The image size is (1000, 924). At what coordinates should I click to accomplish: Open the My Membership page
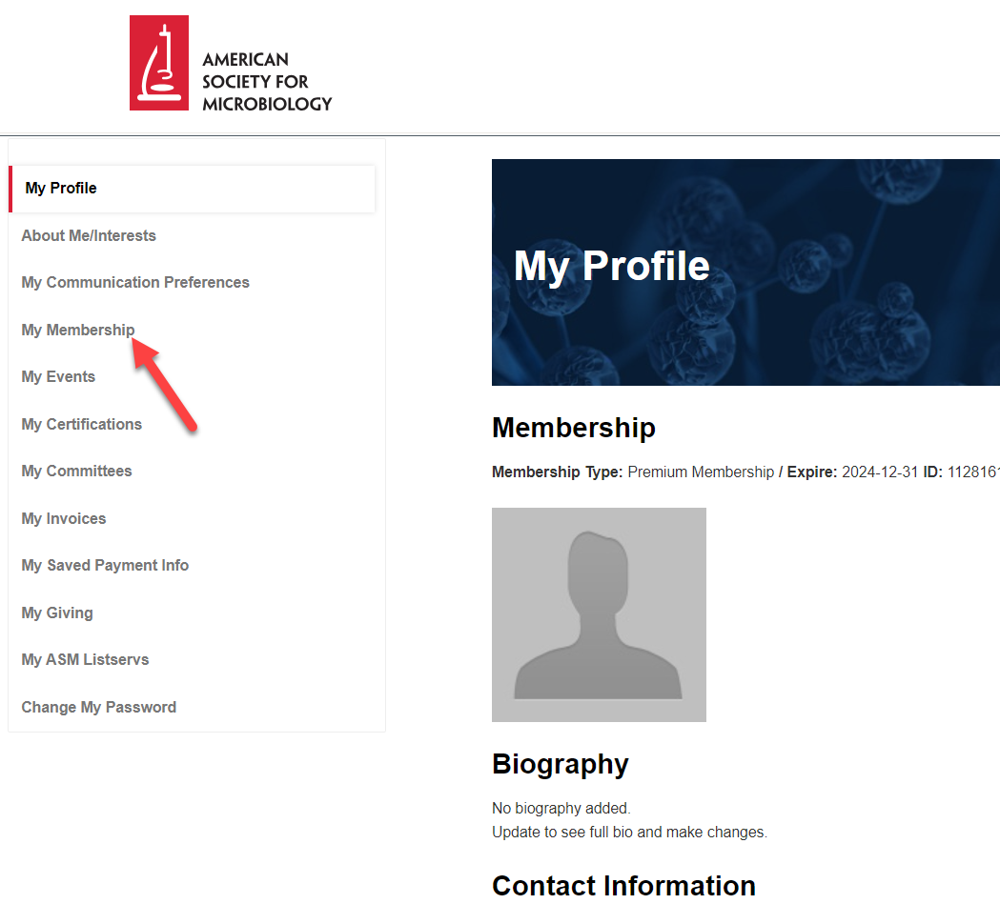point(77,330)
